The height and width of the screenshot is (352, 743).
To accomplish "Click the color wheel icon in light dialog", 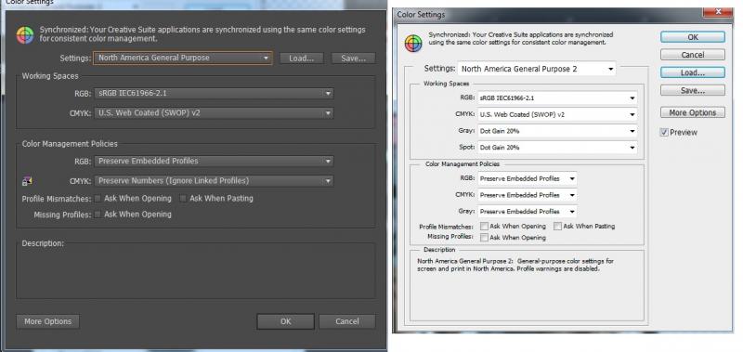I will point(413,44).
